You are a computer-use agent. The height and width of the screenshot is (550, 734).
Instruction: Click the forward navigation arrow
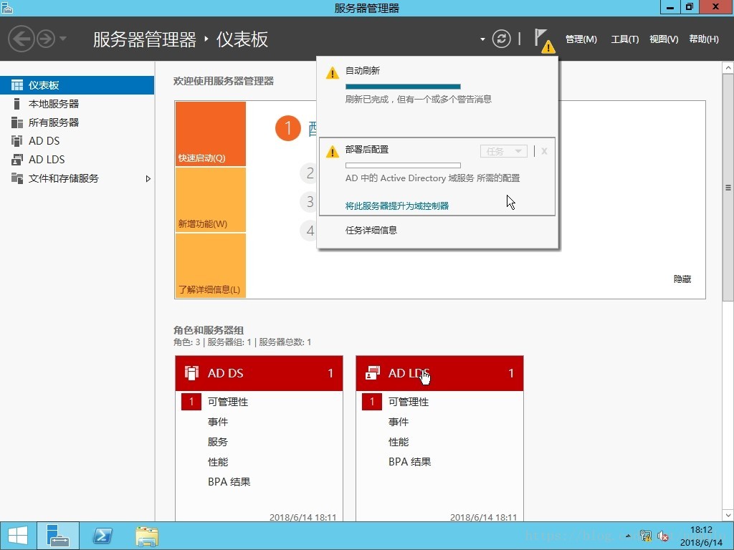(46, 39)
